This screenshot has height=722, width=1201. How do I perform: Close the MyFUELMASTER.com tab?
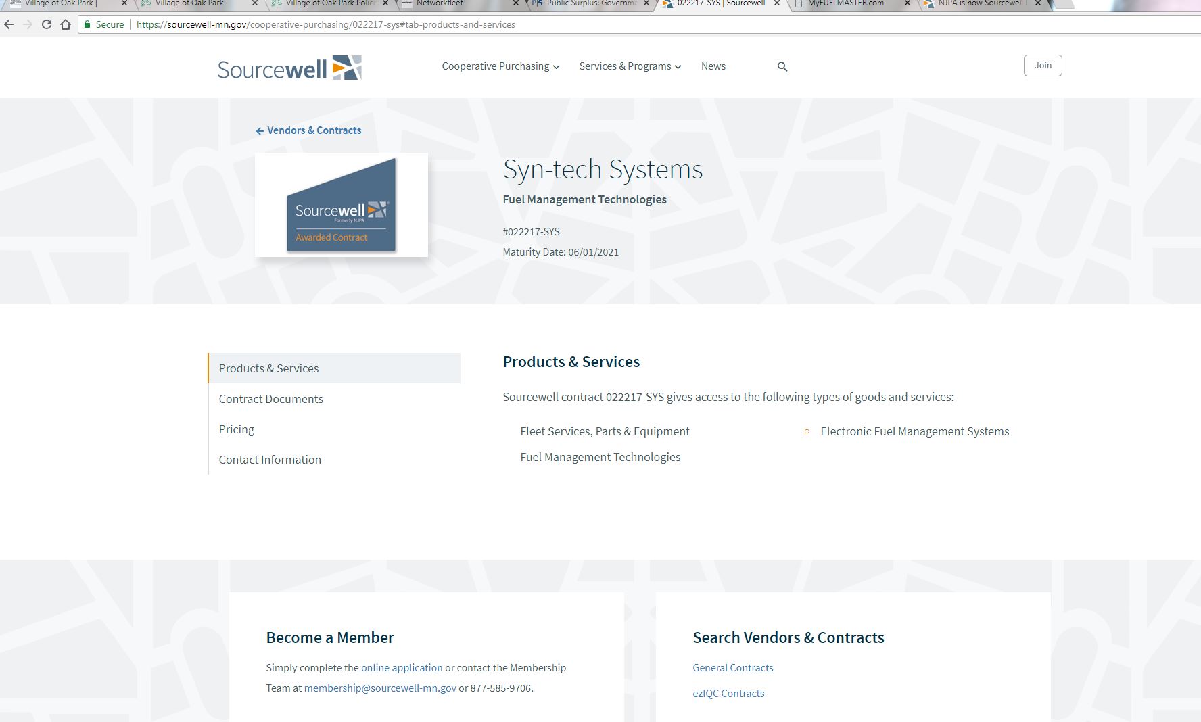908,3
